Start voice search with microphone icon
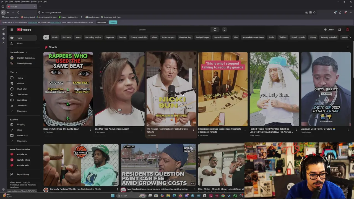This screenshot has height=199, width=354. click(x=224, y=30)
